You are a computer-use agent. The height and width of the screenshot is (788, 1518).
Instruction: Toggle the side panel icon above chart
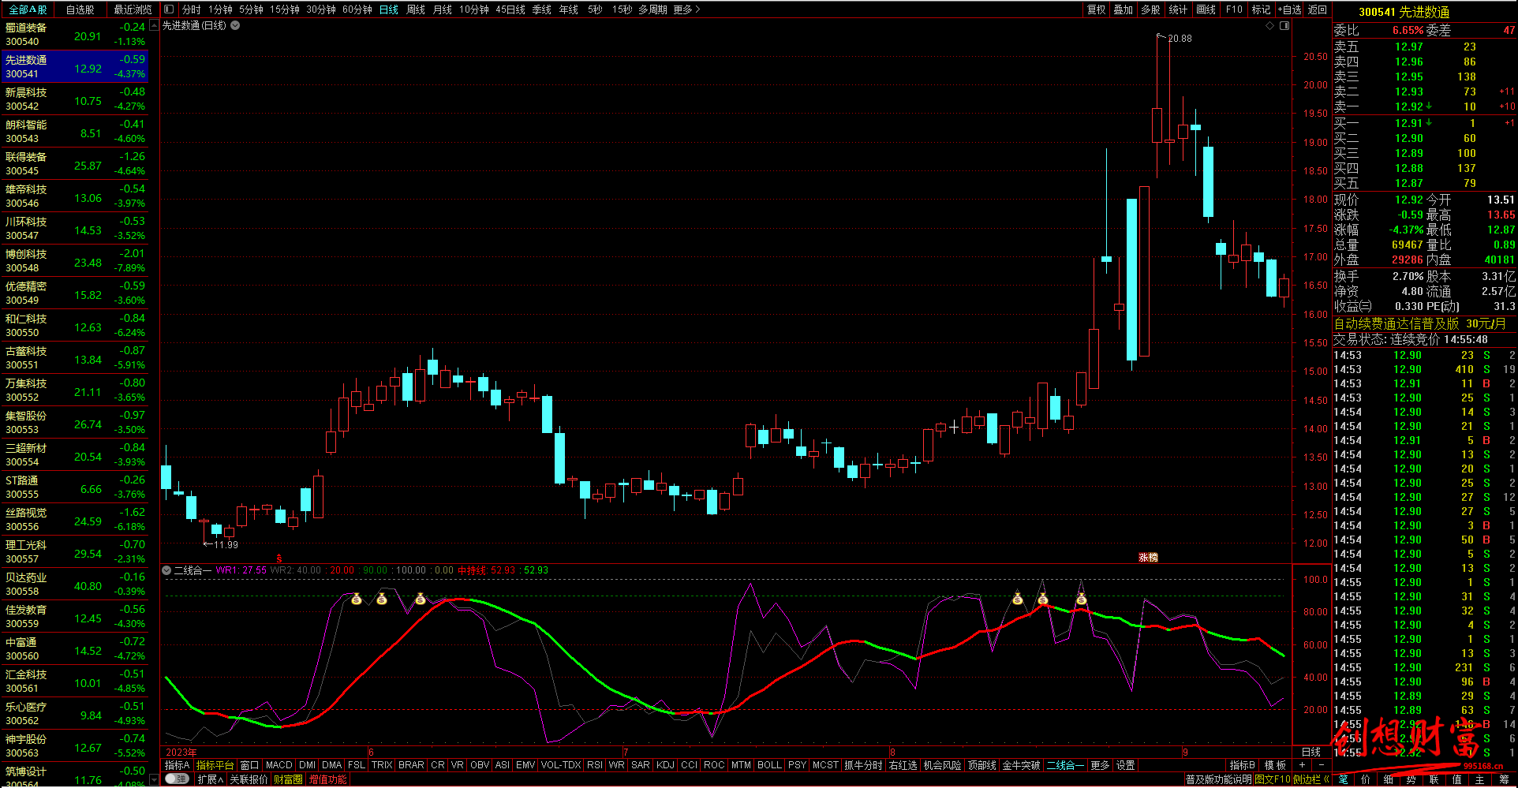point(1284,26)
